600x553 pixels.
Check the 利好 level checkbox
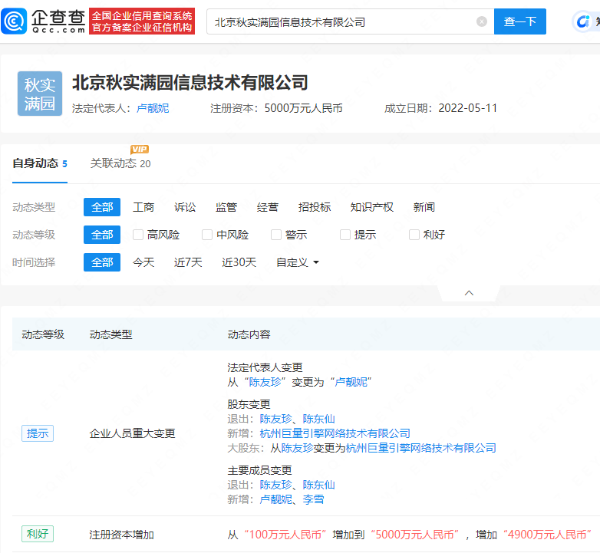pyautogui.click(x=414, y=235)
